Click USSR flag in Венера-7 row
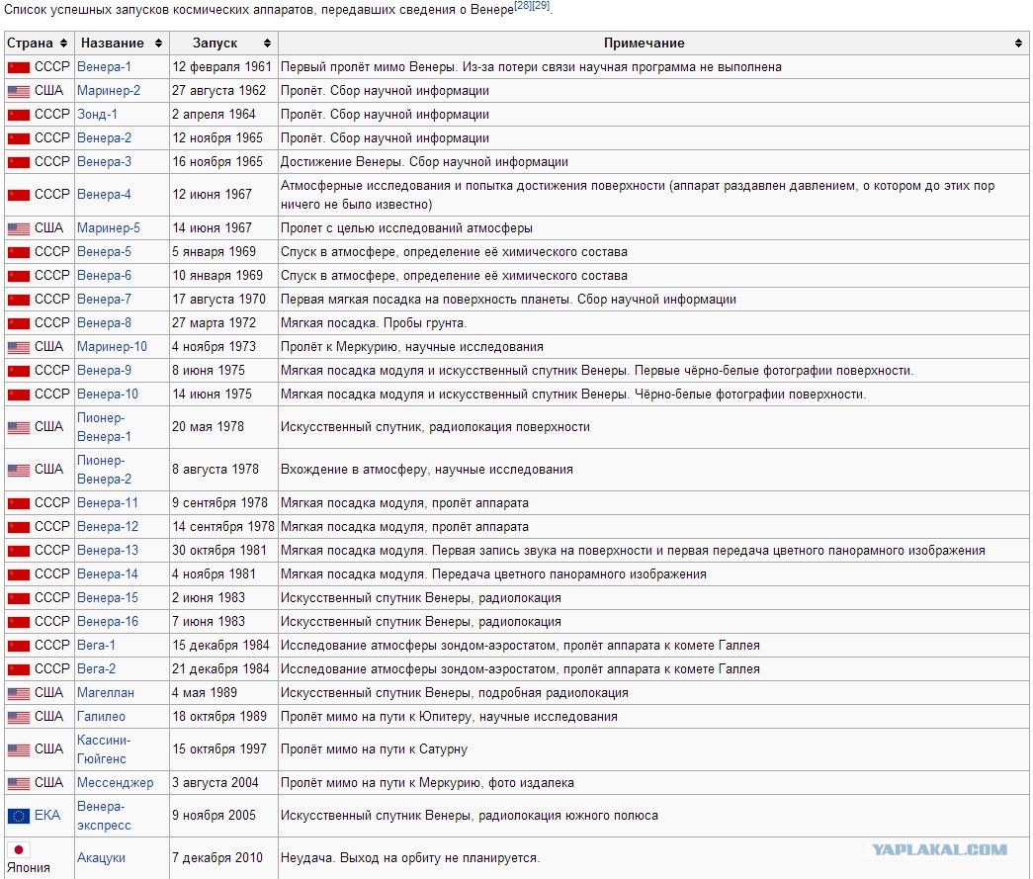Image resolution: width=1033 pixels, height=879 pixels. [x=19, y=300]
